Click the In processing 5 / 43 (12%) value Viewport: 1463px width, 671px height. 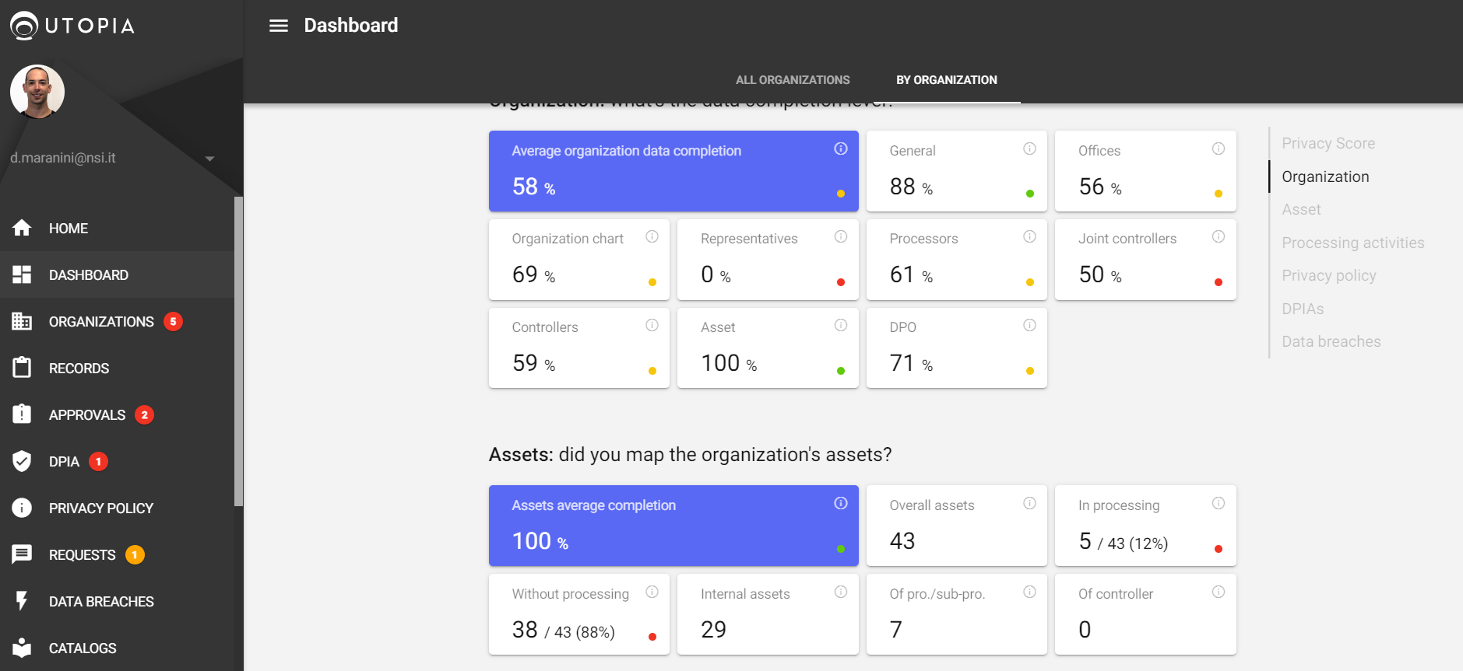tap(1124, 541)
